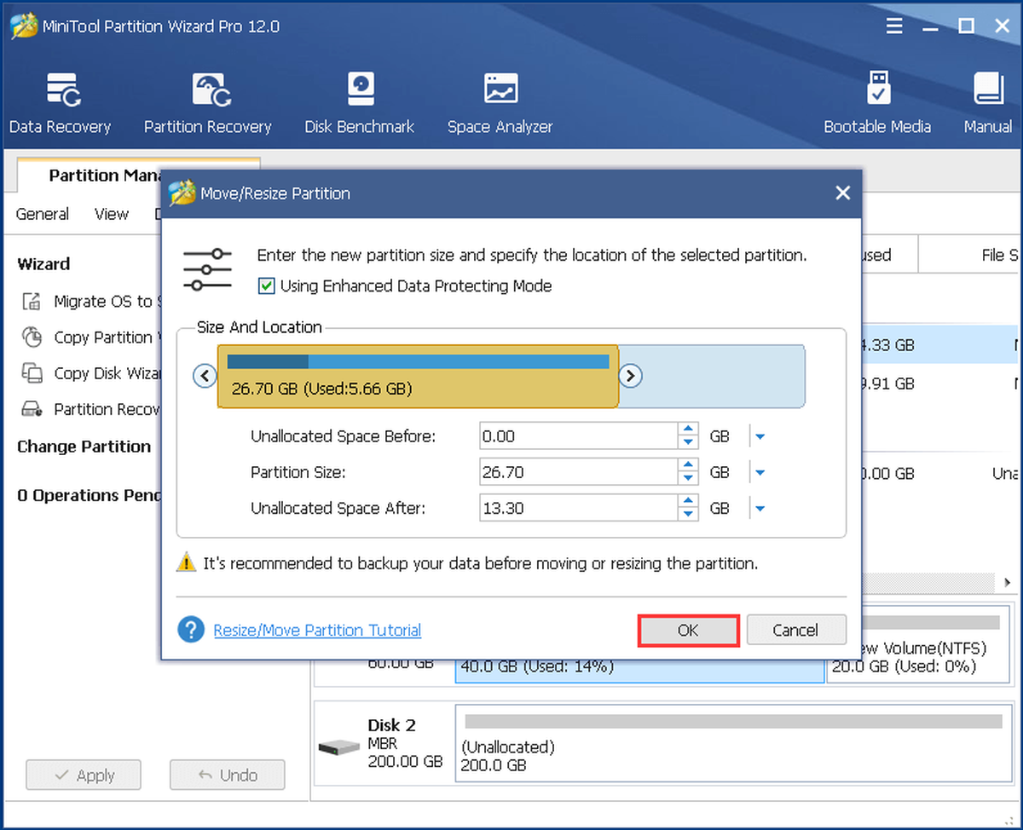The image size is (1023, 830).
Task: Click the right scroll arrow of horizontal scrollbar
Action: click(x=1008, y=583)
